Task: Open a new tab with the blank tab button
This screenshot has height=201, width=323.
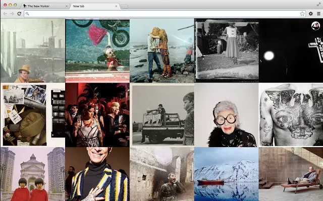Action: pyautogui.click(x=125, y=7)
